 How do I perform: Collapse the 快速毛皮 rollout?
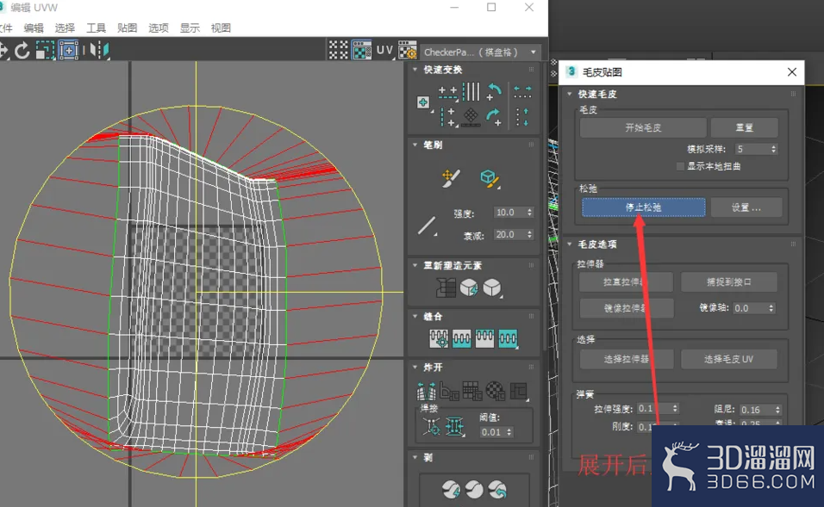pos(570,94)
